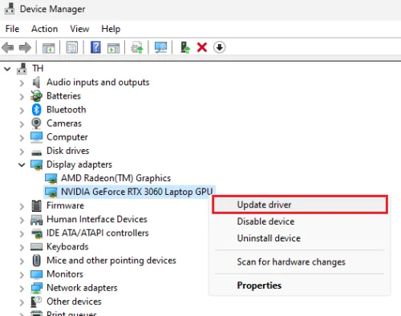The height and width of the screenshot is (316, 401).
Task: Expand the Computer chevron
Action: pyautogui.click(x=22, y=138)
